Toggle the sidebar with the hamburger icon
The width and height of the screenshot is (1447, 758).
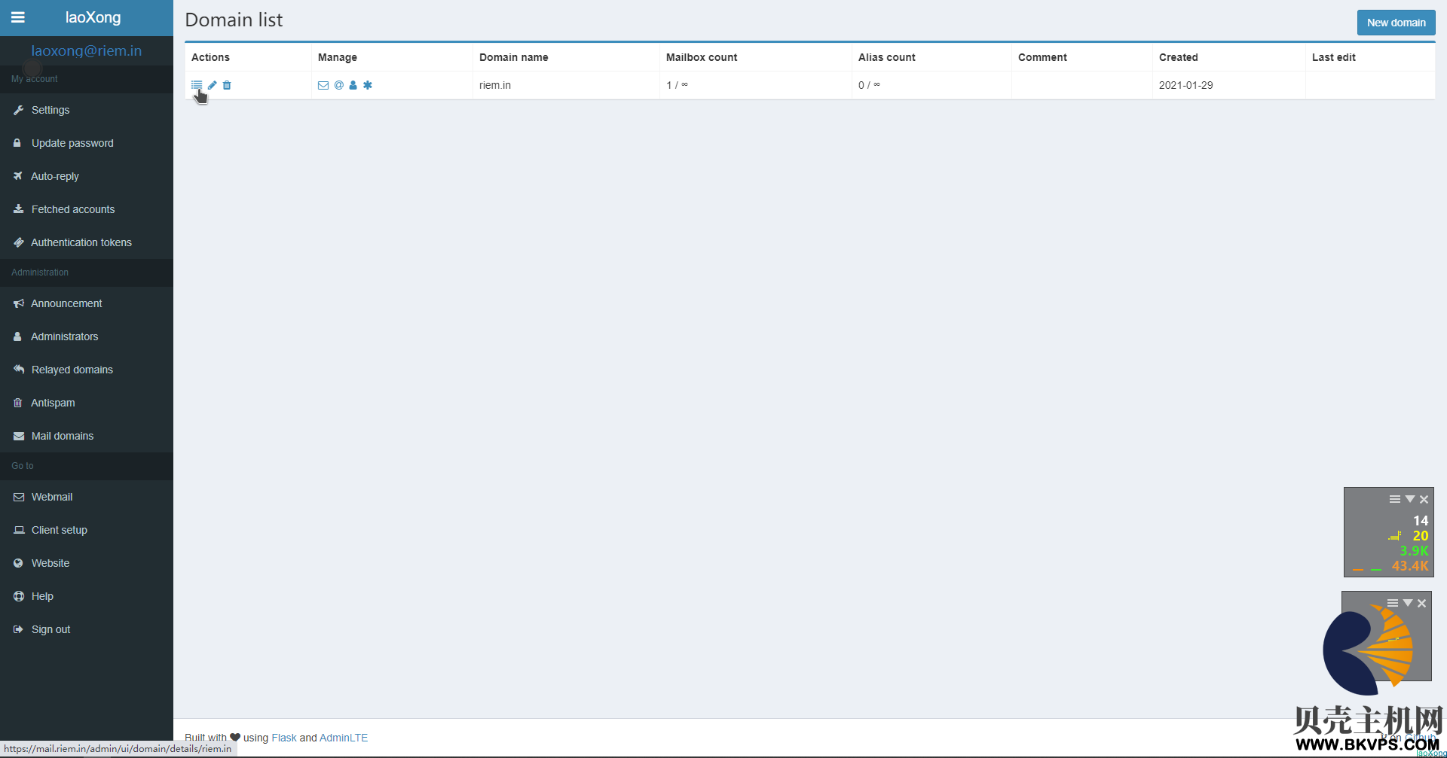(x=18, y=17)
